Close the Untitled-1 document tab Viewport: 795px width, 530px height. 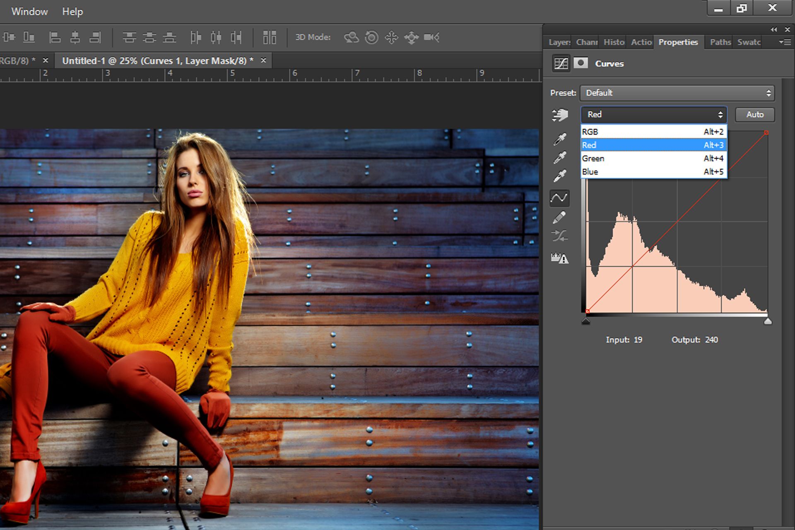click(263, 60)
